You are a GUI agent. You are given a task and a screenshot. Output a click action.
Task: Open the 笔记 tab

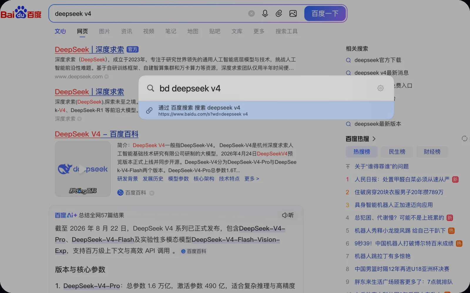pos(171,31)
